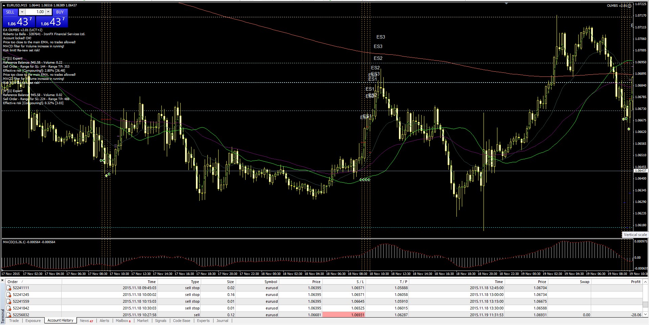Select order icon for 52241842
This screenshot has height=325, width=649.
click(x=9, y=308)
